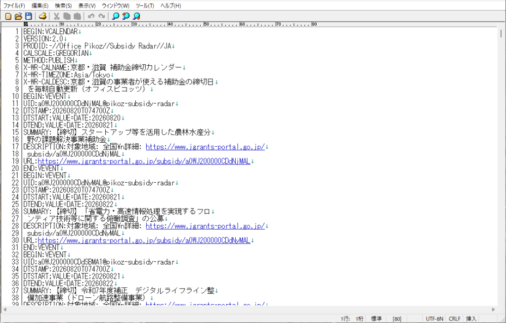Click the BEGIN:VEVENT text on line 32
This screenshot has height=323, width=506.
pos(45,254)
